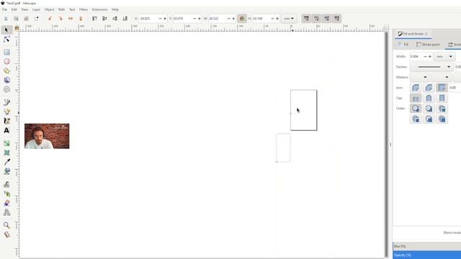
Task: Open the File menu
Action: 5,9
